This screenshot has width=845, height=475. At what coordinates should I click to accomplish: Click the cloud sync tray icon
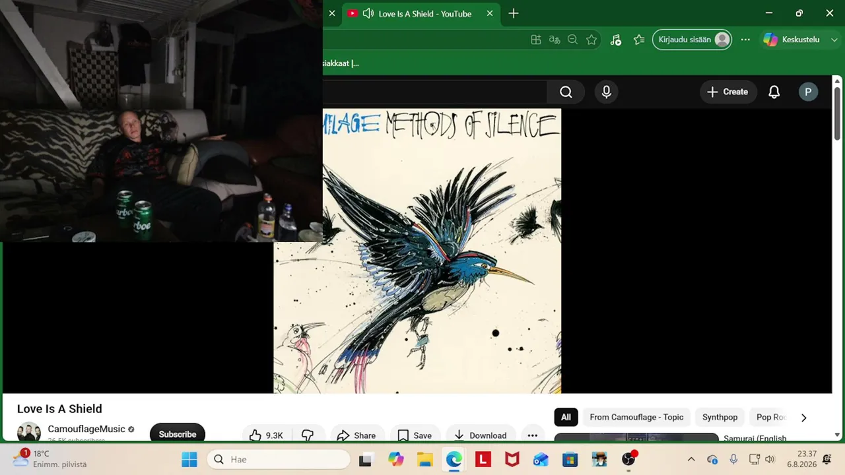click(x=712, y=459)
